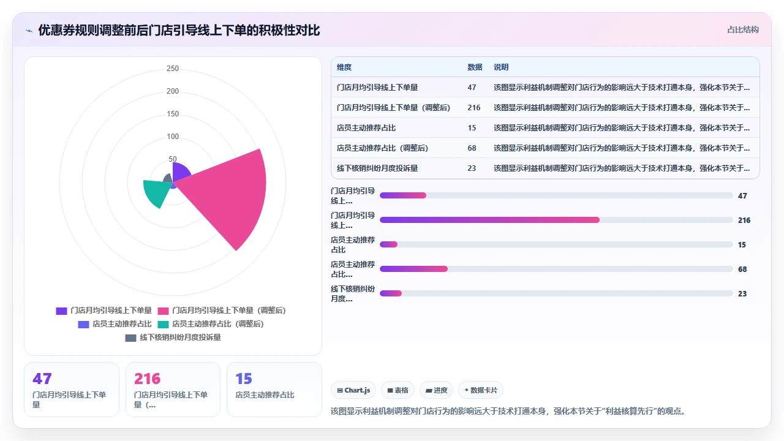Click the 占比结构 label at top right
Screen dimensions: 784x441
pyautogui.click(x=742, y=29)
